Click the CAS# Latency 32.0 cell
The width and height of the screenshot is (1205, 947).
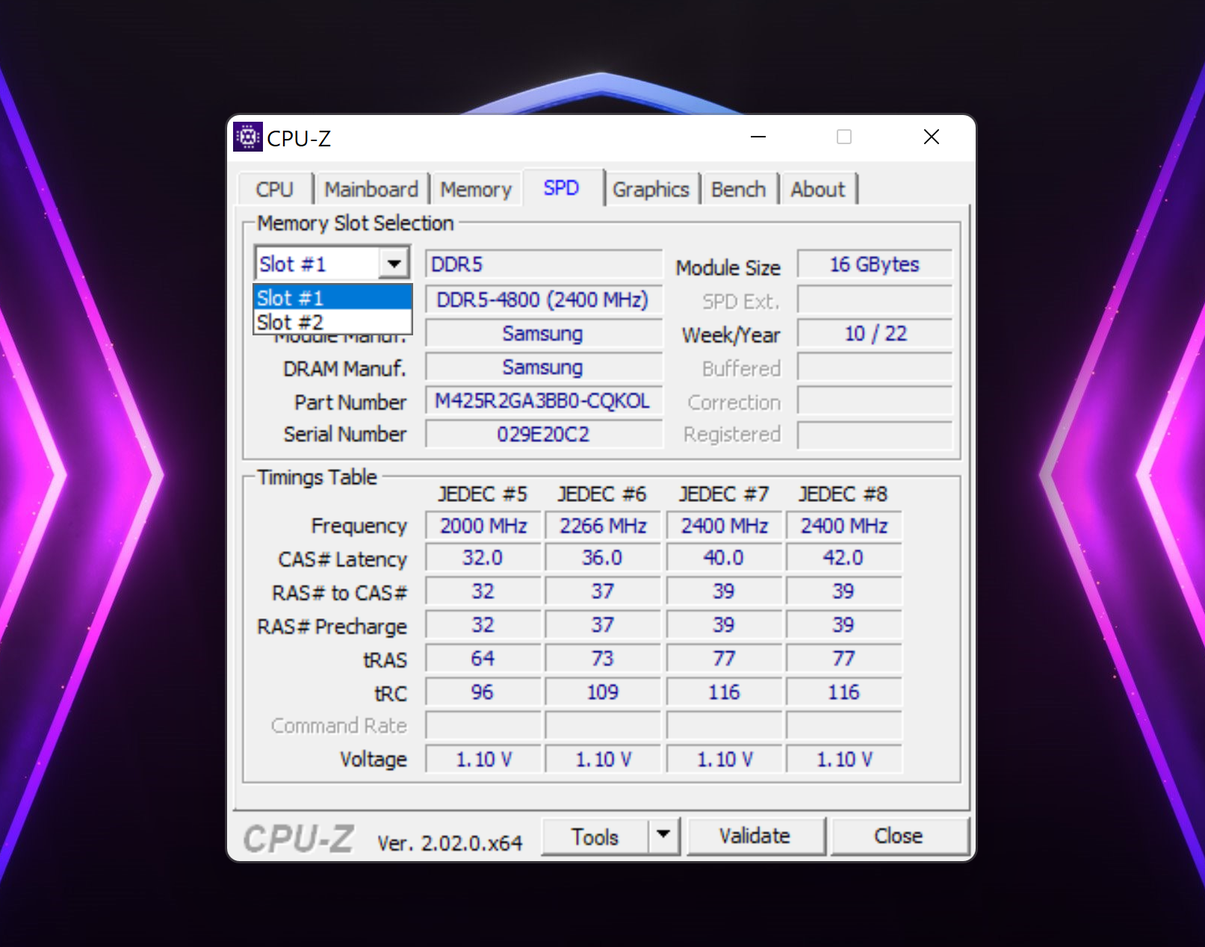[x=483, y=558]
